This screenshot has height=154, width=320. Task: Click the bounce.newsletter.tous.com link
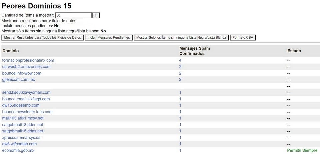tap(27, 112)
